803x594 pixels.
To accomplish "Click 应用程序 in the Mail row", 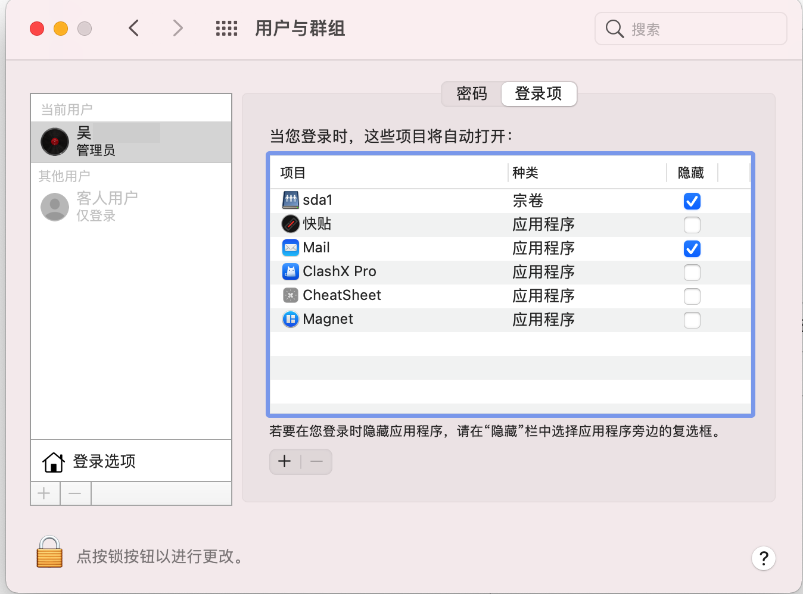I will (543, 249).
